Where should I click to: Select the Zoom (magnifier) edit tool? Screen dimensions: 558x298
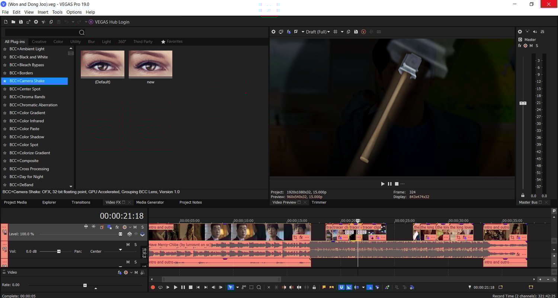pos(259,287)
